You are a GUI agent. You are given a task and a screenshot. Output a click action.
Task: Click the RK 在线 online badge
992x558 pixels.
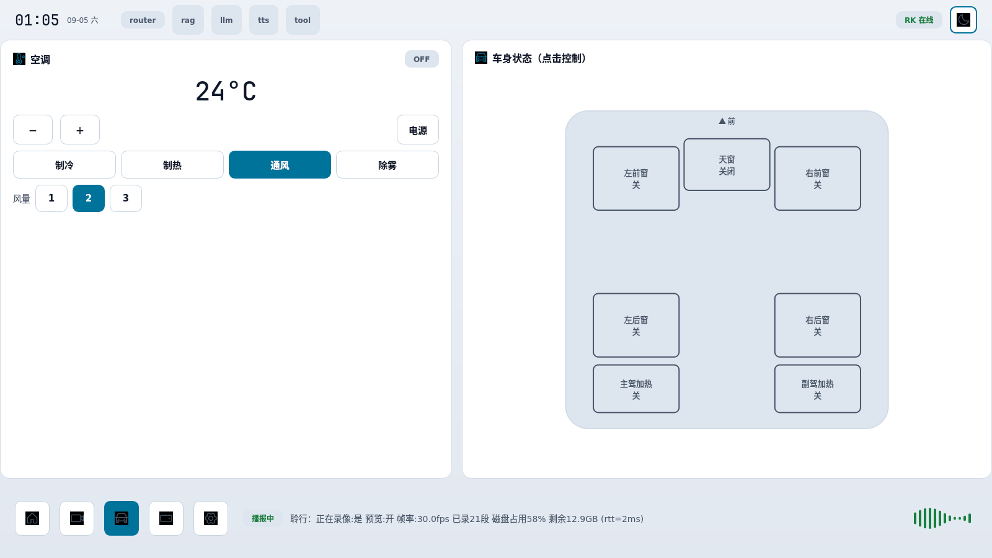pyautogui.click(x=919, y=20)
